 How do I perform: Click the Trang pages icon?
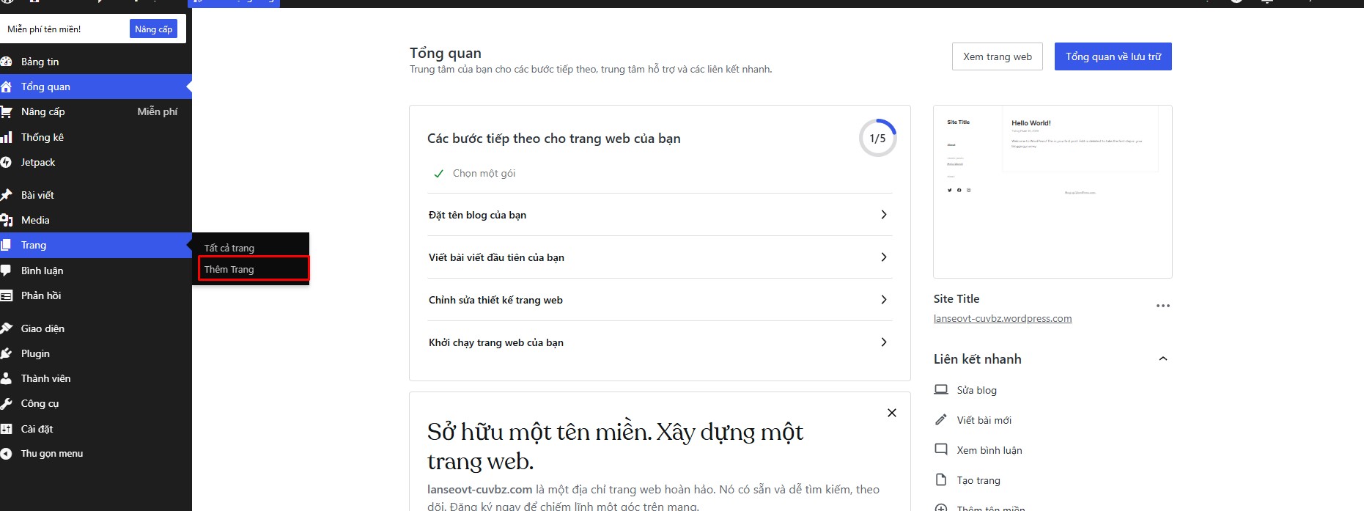6,245
